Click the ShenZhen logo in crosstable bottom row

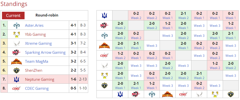[x=231, y=94]
